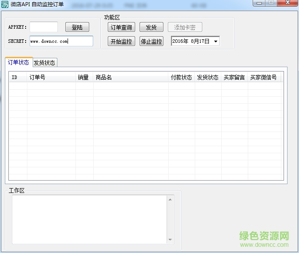Click into the SECRET input field

pos(61,41)
